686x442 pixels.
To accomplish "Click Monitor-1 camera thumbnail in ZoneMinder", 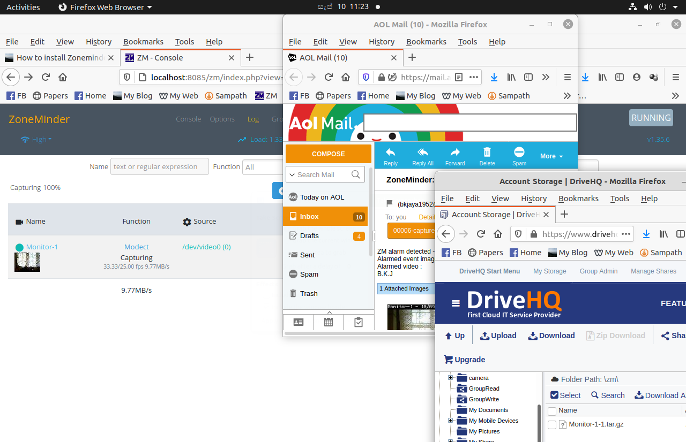I will tap(27, 262).
